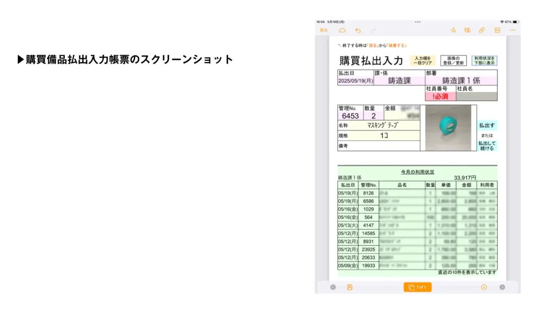Tap the 払出して続ける button
This screenshot has height=313, width=557.
click(x=486, y=145)
